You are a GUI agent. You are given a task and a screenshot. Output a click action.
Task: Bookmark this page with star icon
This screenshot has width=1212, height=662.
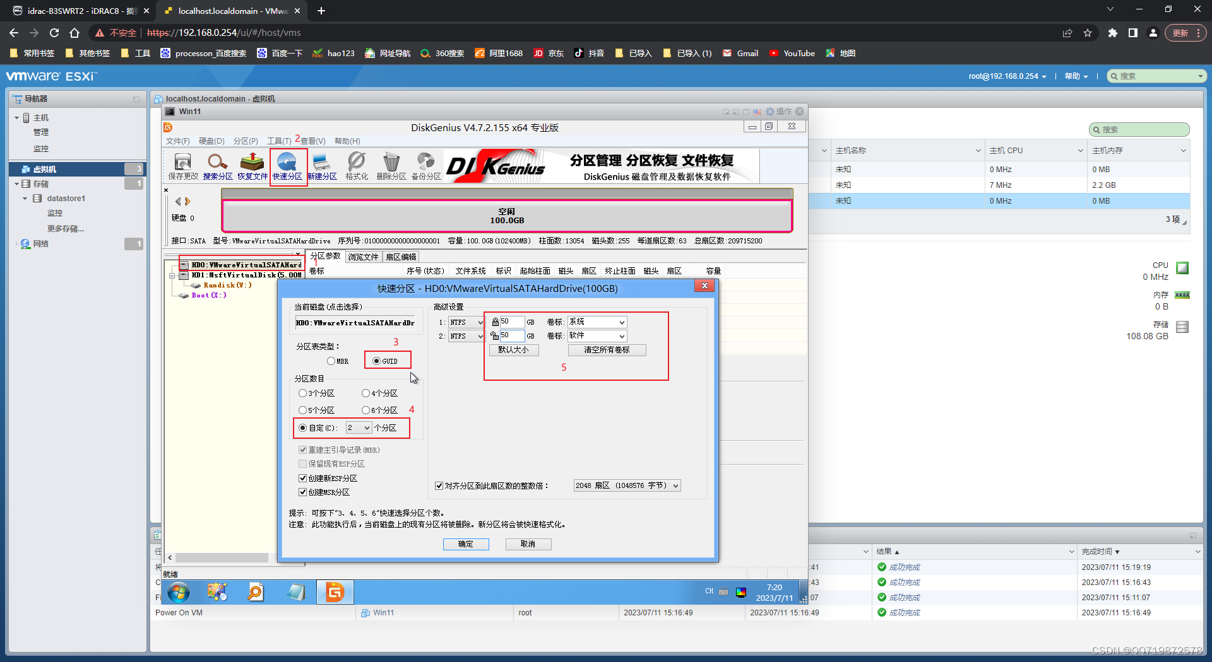tap(1088, 33)
